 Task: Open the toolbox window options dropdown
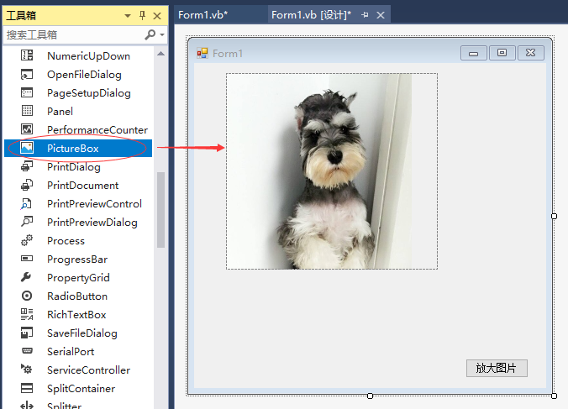pyautogui.click(x=128, y=16)
